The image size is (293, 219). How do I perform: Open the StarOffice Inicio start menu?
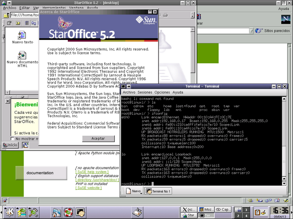pos(10,145)
